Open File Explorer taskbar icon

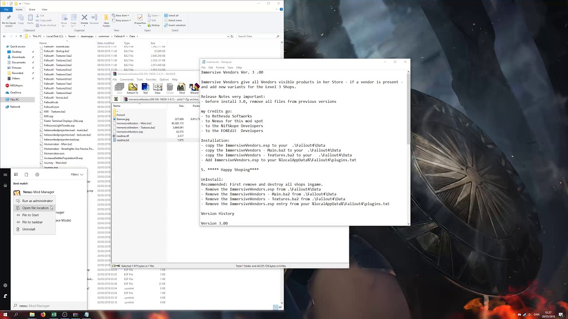[32, 315]
